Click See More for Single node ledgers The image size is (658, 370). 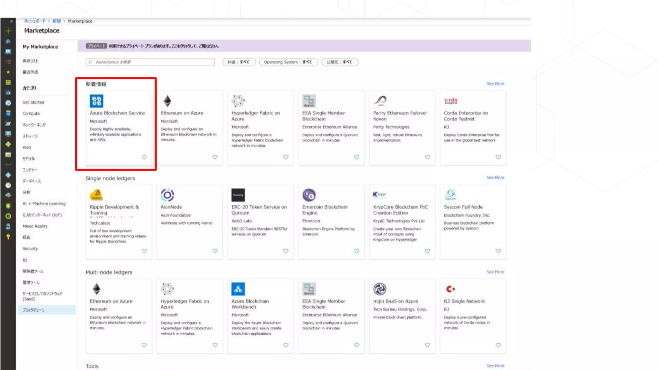[x=495, y=178]
